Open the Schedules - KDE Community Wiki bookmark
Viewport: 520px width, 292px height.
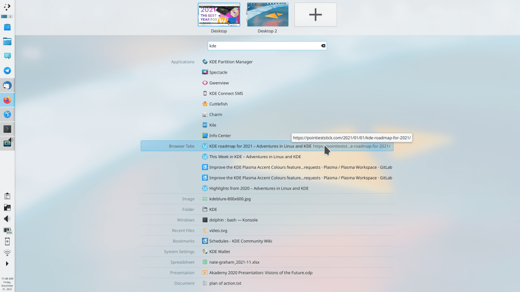point(240,241)
